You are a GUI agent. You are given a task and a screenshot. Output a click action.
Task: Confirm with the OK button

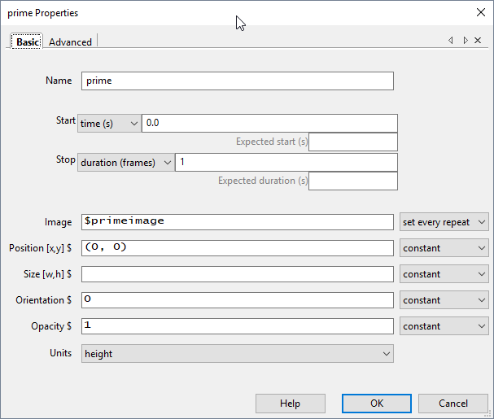tap(377, 404)
